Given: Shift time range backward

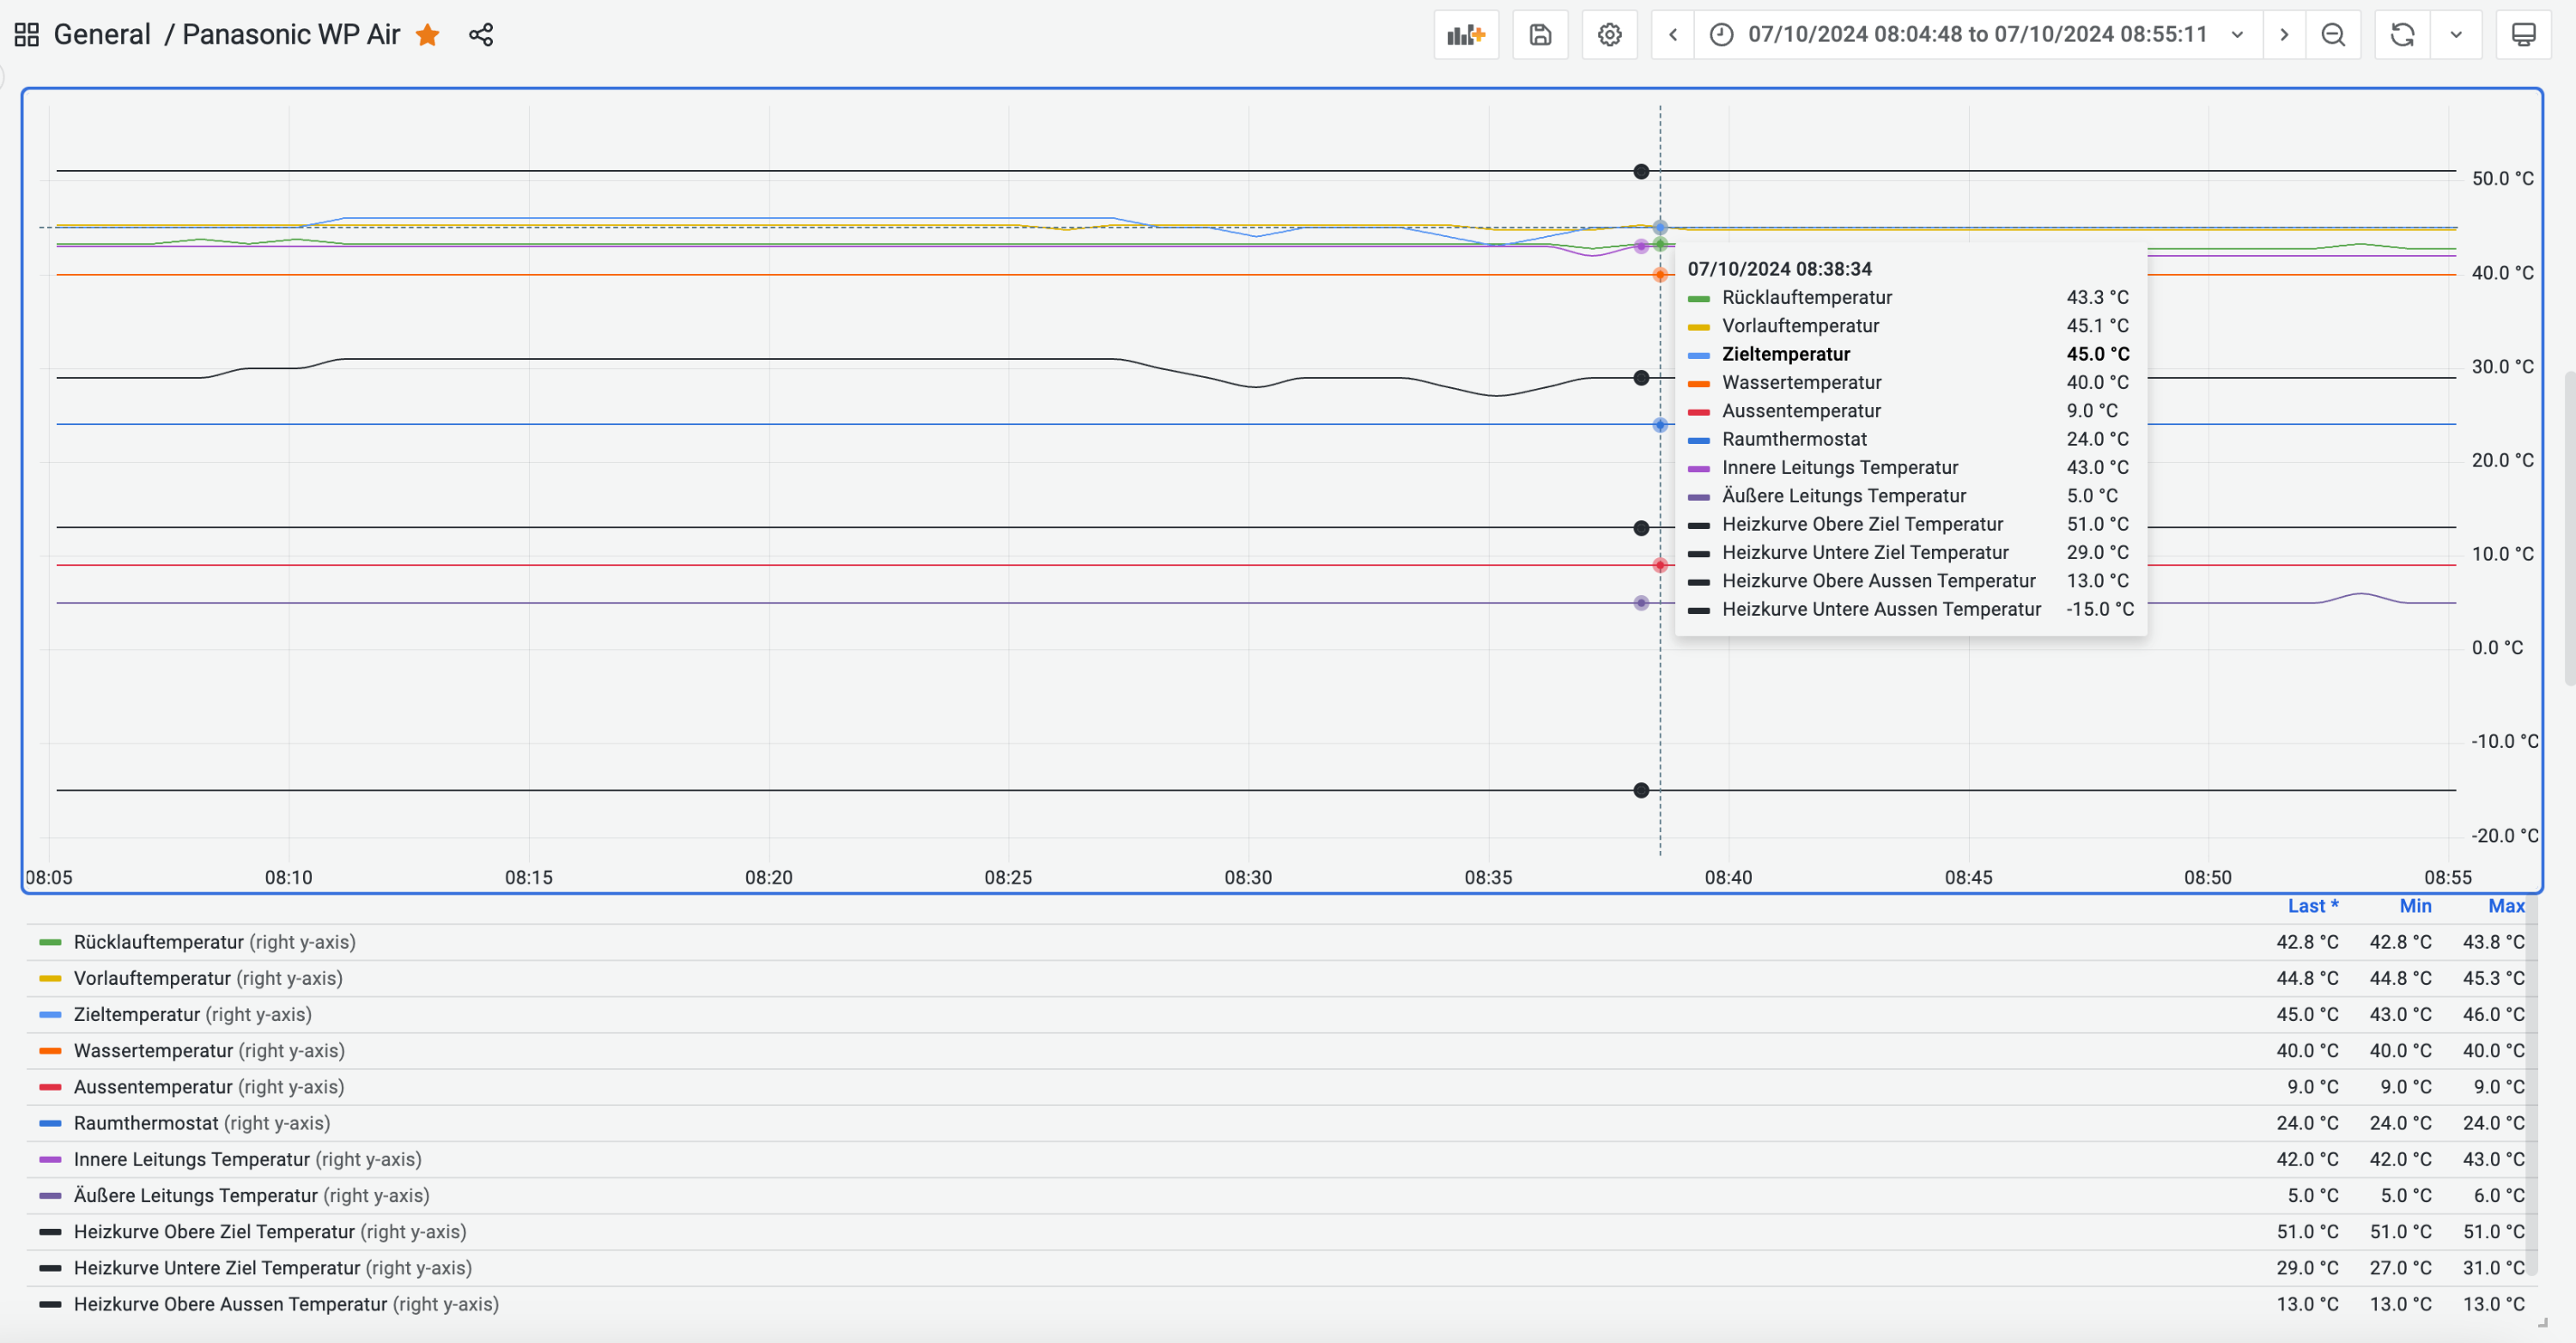Looking at the screenshot, I should (x=1672, y=35).
